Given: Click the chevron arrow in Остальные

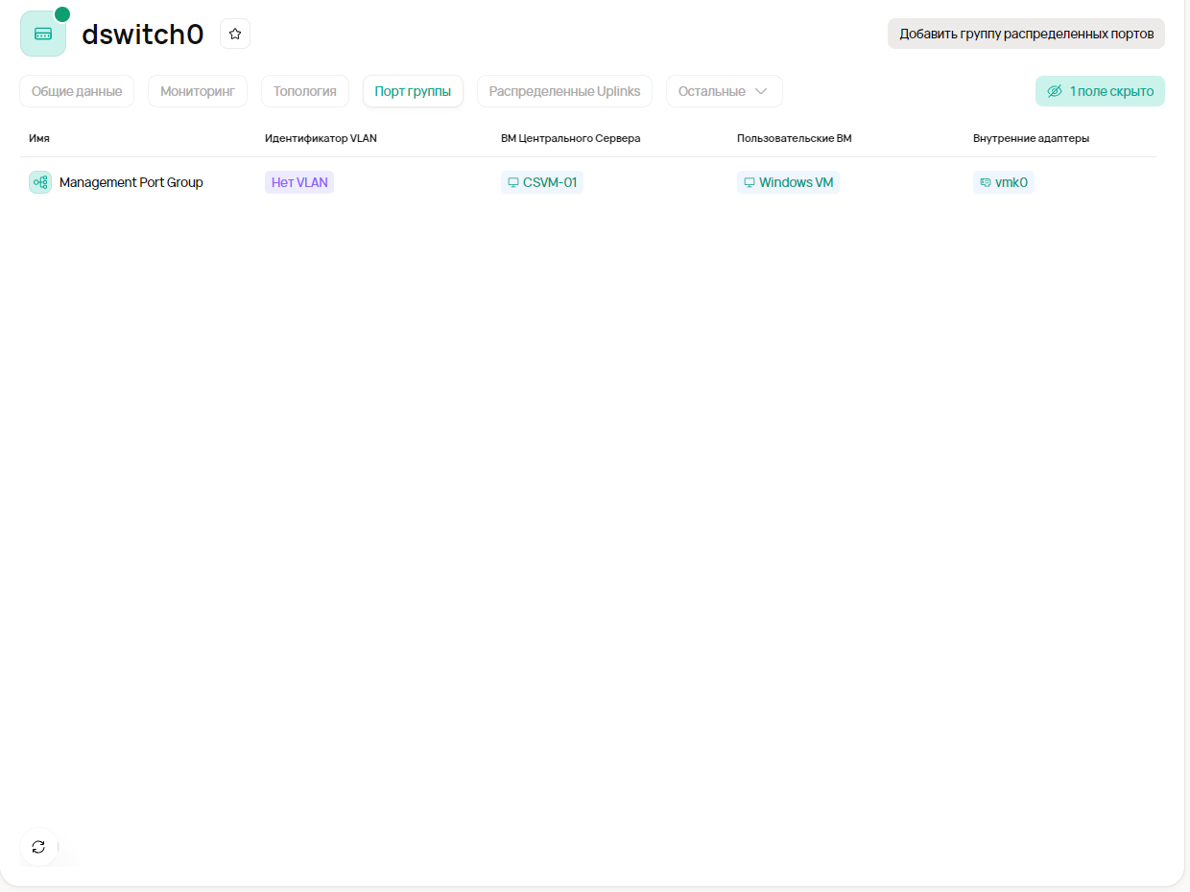Looking at the screenshot, I should (761, 91).
